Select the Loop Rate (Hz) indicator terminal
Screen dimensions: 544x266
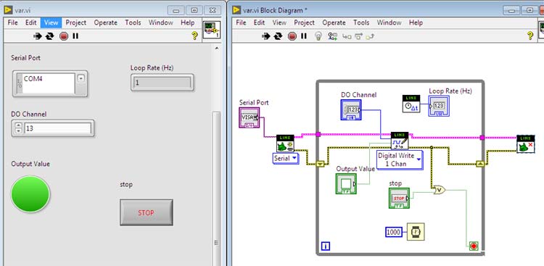point(439,106)
